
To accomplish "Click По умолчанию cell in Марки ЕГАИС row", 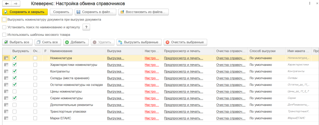I will click(266, 118).
